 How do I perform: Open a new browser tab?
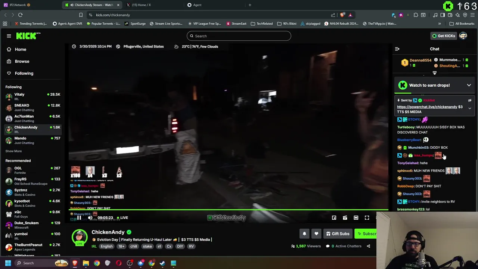point(250,5)
